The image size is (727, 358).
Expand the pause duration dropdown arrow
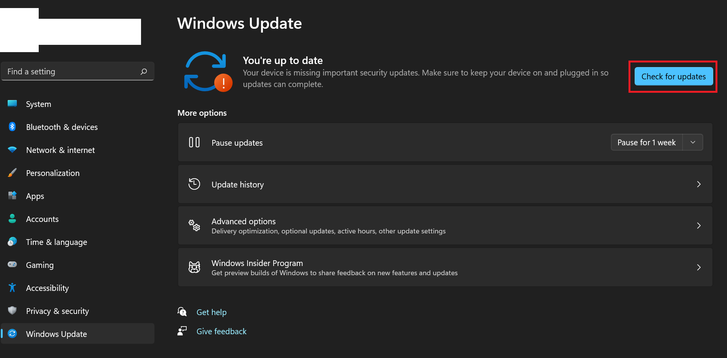pyautogui.click(x=693, y=142)
